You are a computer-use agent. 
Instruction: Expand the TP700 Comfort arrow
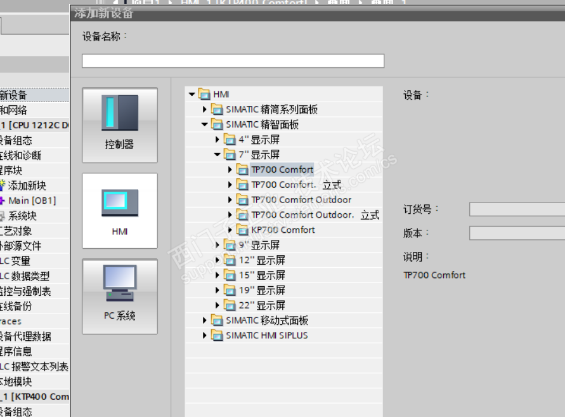[x=230, y=169]
